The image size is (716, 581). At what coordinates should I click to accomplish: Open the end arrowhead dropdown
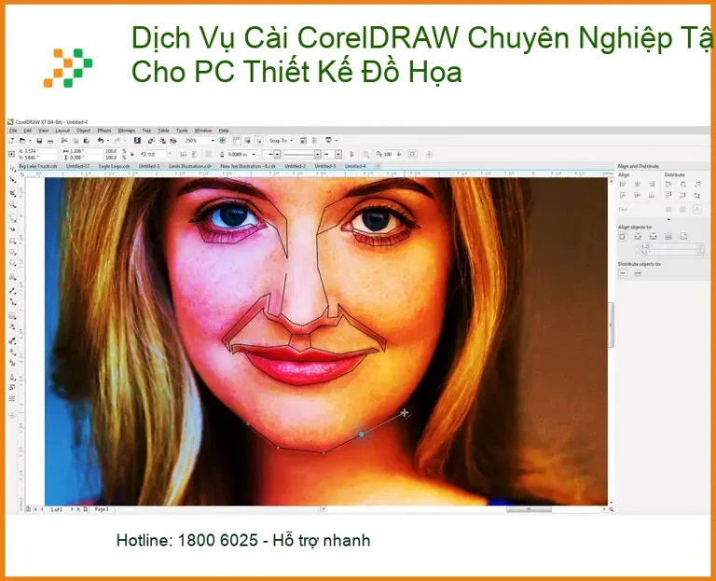click(338, 155)
